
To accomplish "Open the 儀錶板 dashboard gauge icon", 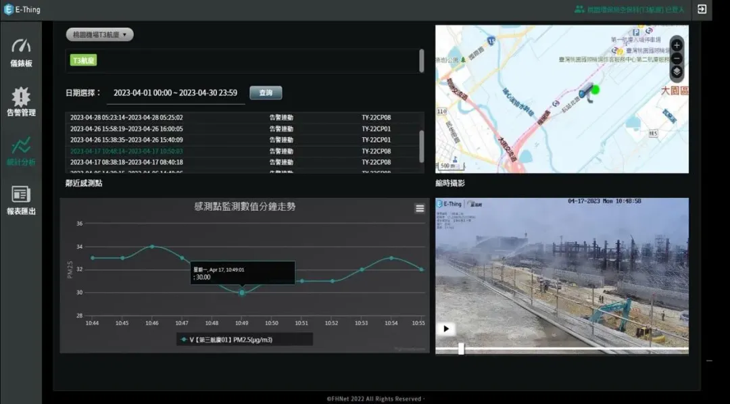I will (21, 46).
